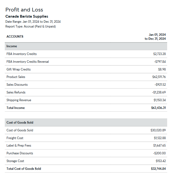Open the Product Sales account
This screenshot has height=177, width=172.
(16, 77)
